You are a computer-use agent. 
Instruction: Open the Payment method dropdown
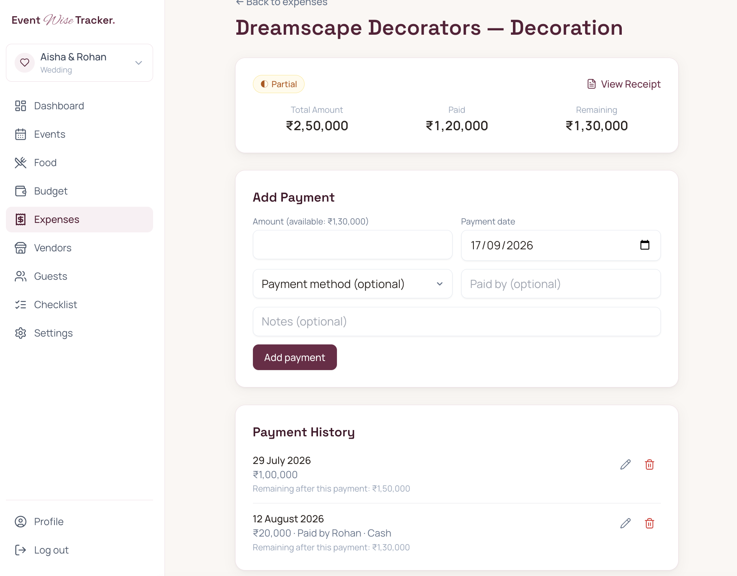point(352,284)
